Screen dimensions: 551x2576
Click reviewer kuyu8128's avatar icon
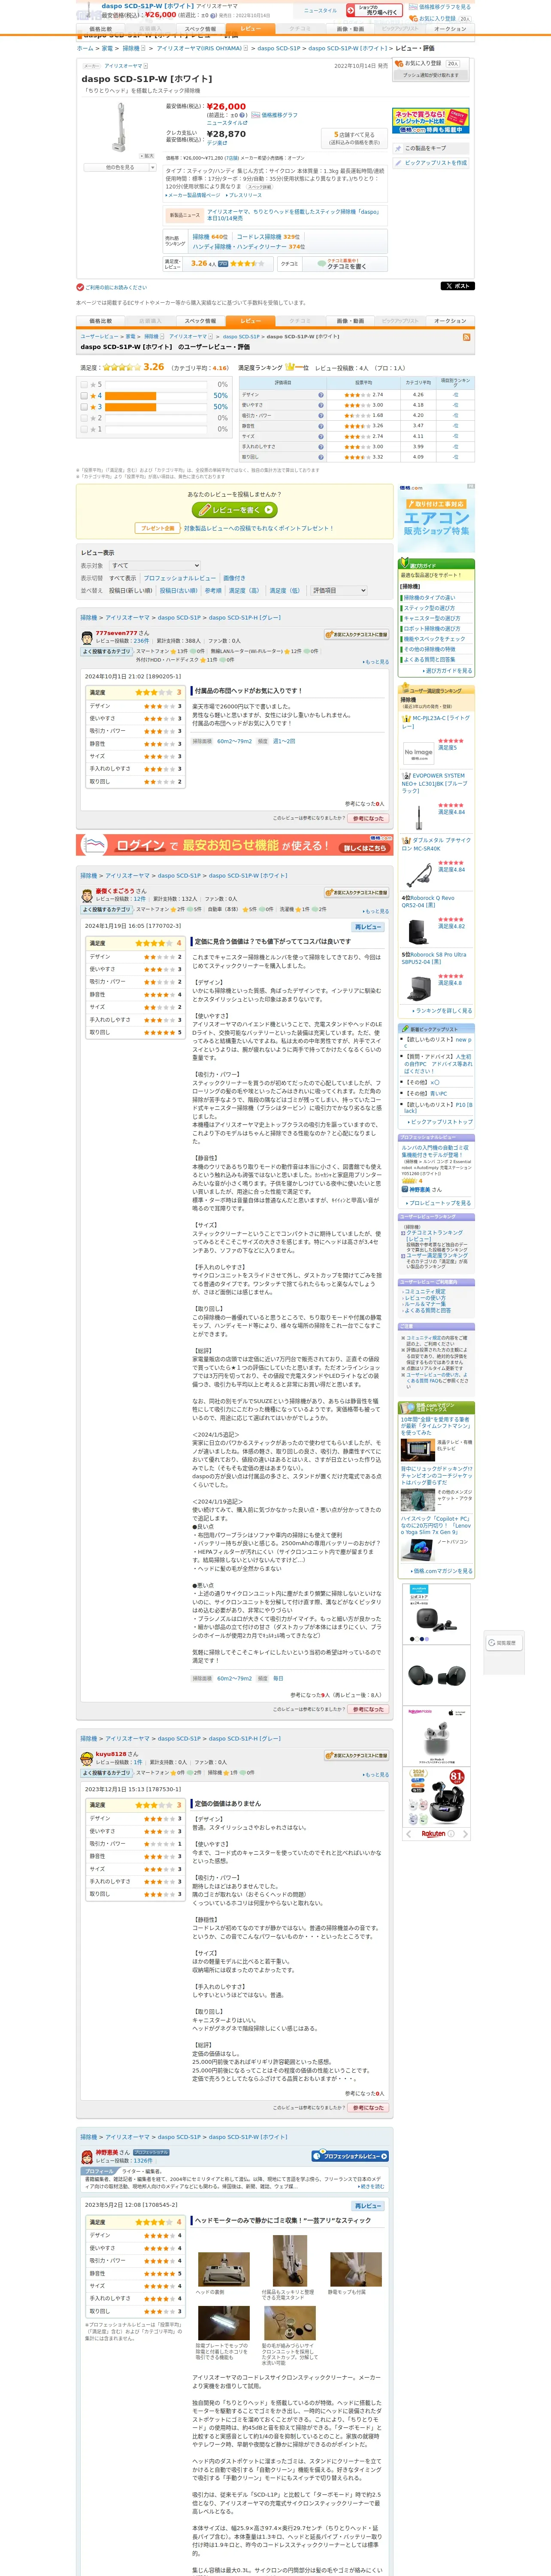(x=87, y=1758)
